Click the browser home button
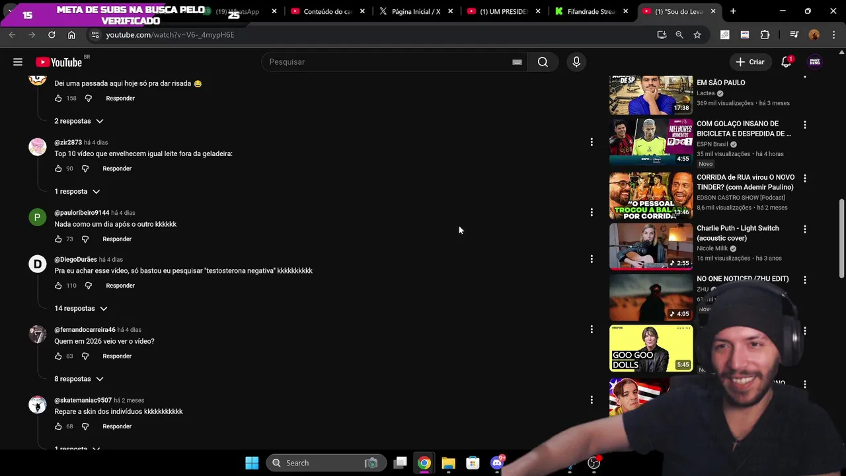The image size is (846, 476). pyautogui.click(x=71, y=35)
